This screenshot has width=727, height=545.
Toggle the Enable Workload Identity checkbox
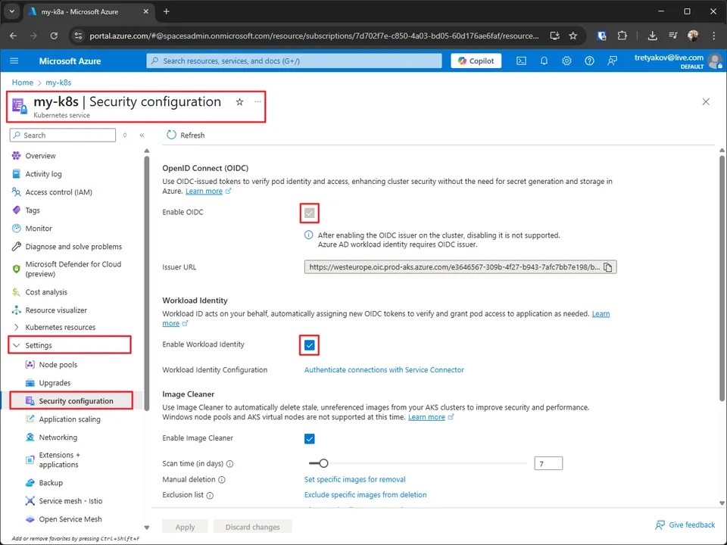309,345
